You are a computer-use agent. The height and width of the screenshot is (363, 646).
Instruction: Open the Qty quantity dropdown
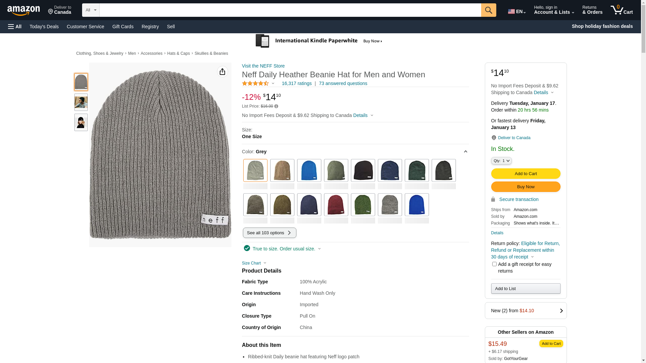(x=501, y=161)
